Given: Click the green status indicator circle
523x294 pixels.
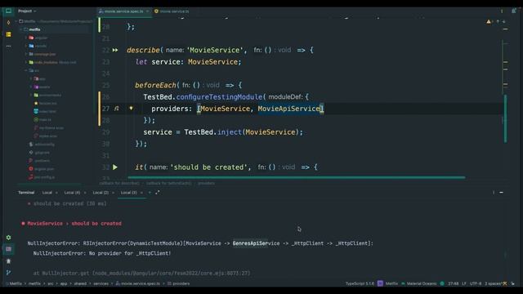Looking at the screenshot, I should click(x=442, y=283).
